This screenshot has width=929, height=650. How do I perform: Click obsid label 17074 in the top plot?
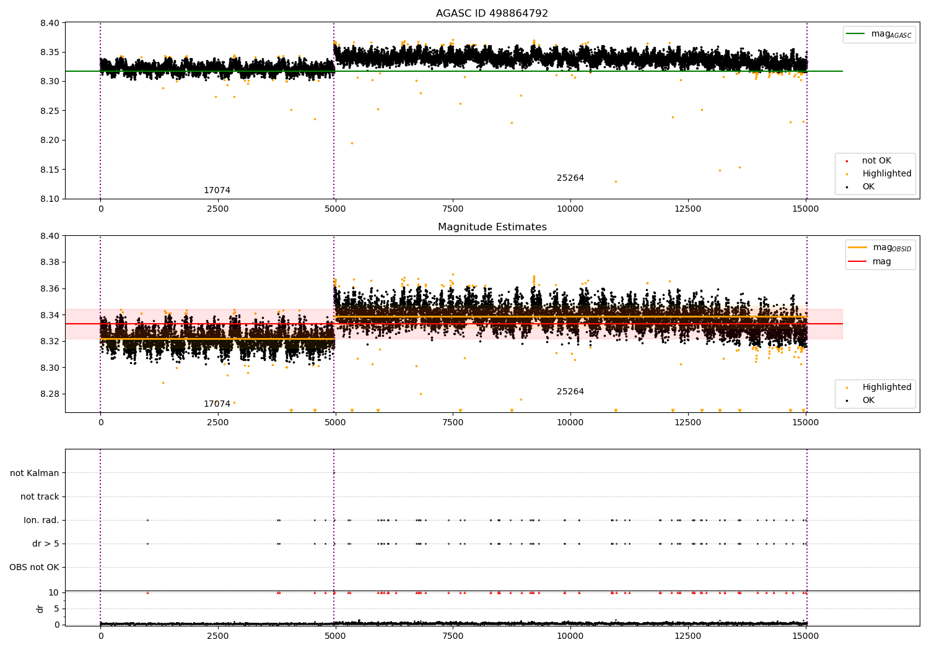pos(217,191)
